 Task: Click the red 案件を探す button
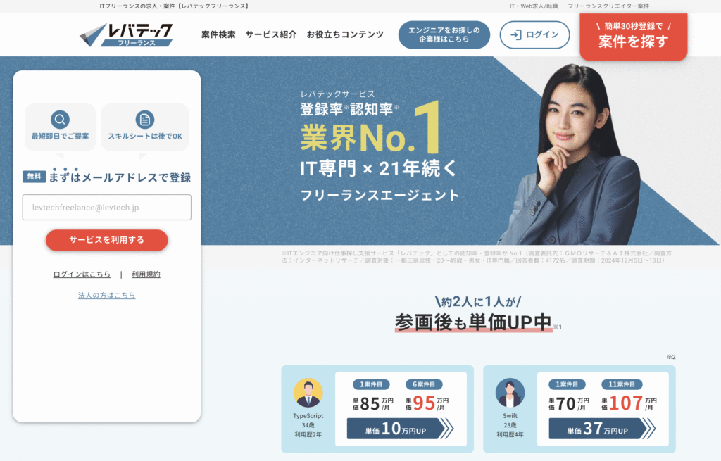click(x=633, y=36)
